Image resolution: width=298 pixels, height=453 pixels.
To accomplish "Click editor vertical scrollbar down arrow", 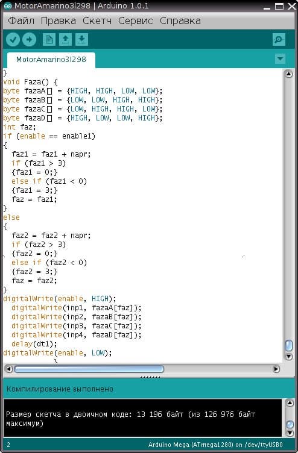I will click(289, 356).
